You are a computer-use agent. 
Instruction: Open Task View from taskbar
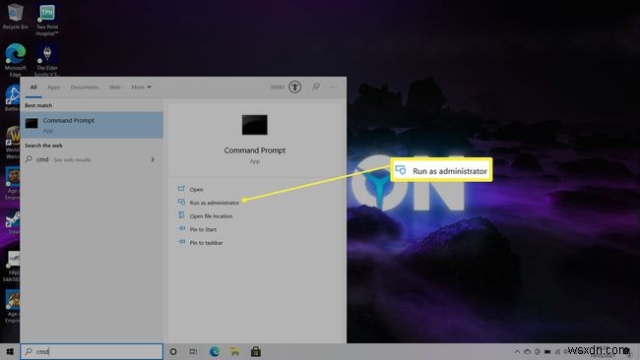coord(193,351)
